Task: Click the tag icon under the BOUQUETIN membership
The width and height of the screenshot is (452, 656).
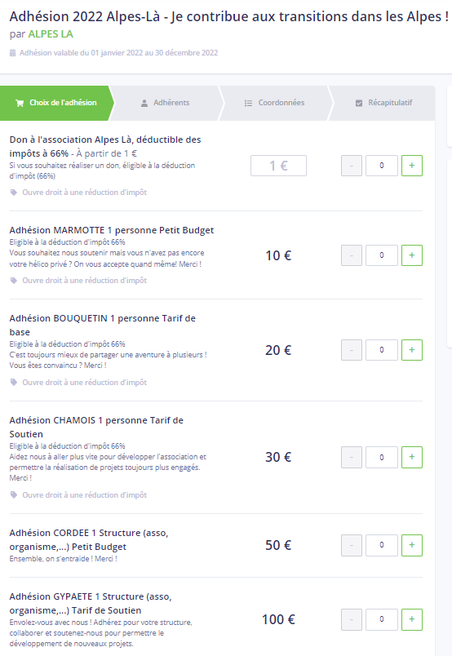Action: pyautogui.click(x=14, y=382)
